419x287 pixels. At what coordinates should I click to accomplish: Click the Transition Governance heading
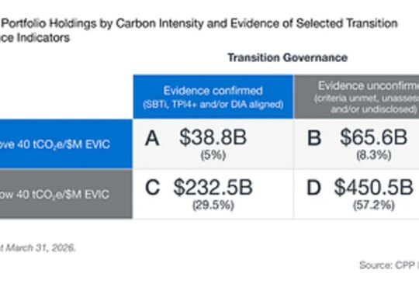tap(287, 57)
